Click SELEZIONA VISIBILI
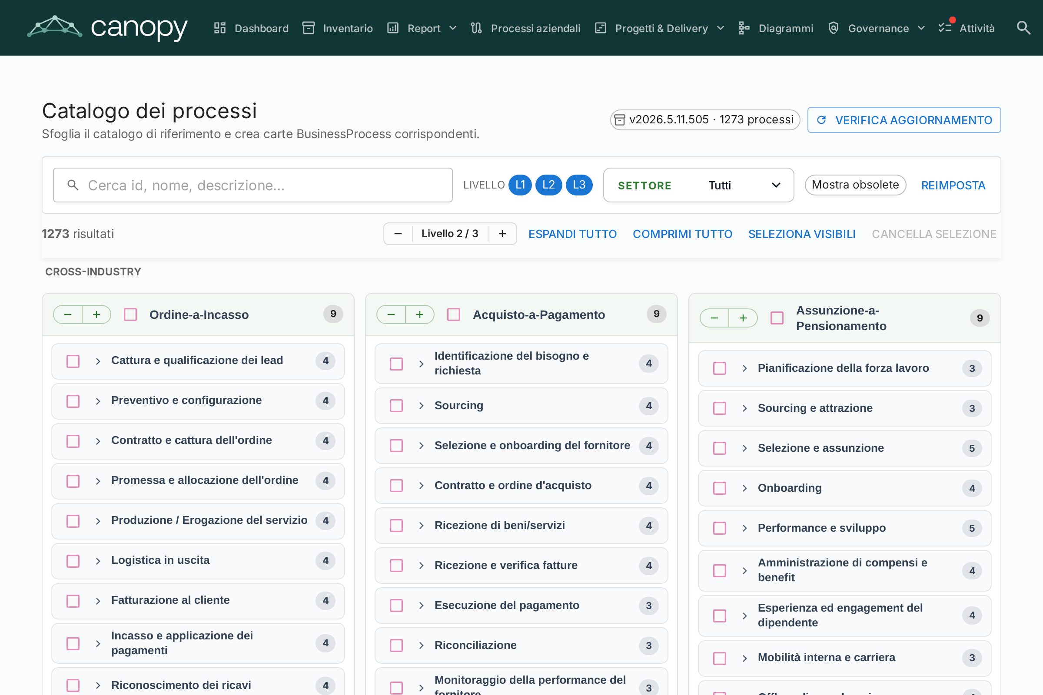The image size is (1043, 695). click(802, 234)
